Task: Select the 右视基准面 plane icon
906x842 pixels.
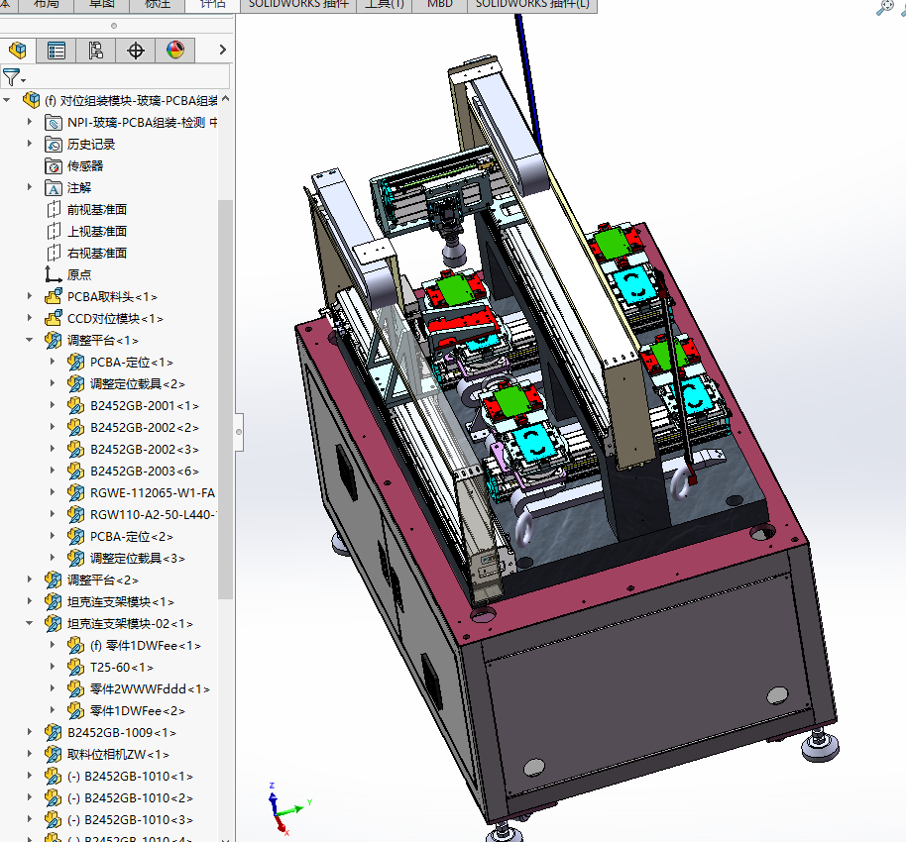Action: [x=54, y=254]
